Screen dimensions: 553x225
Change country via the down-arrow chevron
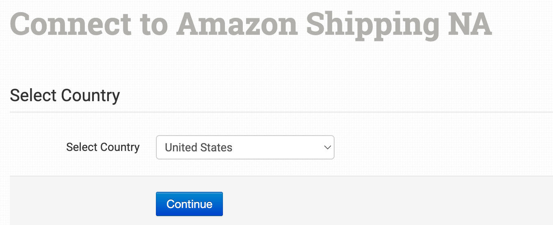click(327, 147)
